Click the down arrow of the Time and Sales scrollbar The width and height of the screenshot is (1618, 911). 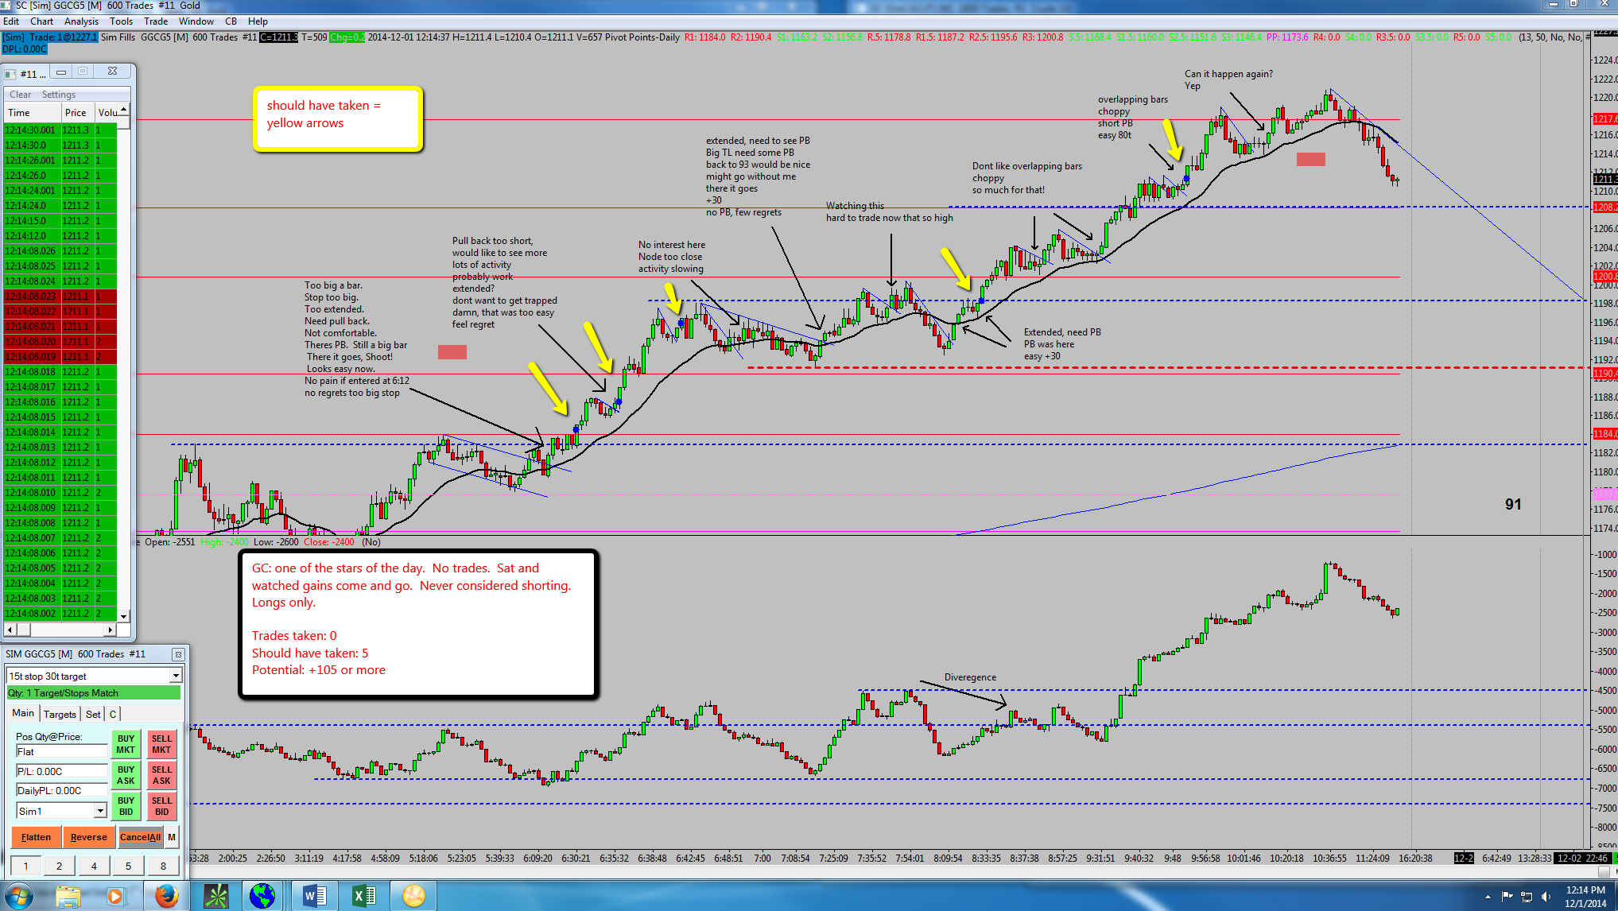123,616
